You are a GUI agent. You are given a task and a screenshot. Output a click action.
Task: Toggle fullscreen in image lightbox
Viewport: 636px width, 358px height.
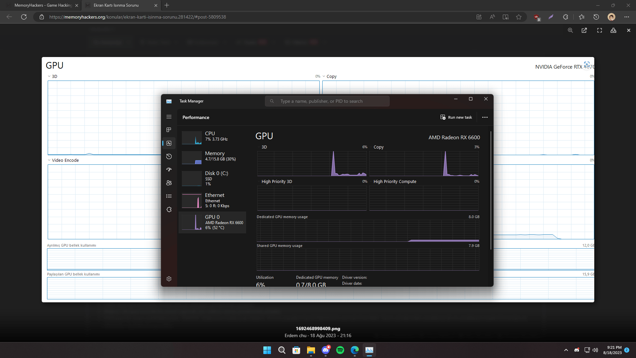[x=600, y=30]
